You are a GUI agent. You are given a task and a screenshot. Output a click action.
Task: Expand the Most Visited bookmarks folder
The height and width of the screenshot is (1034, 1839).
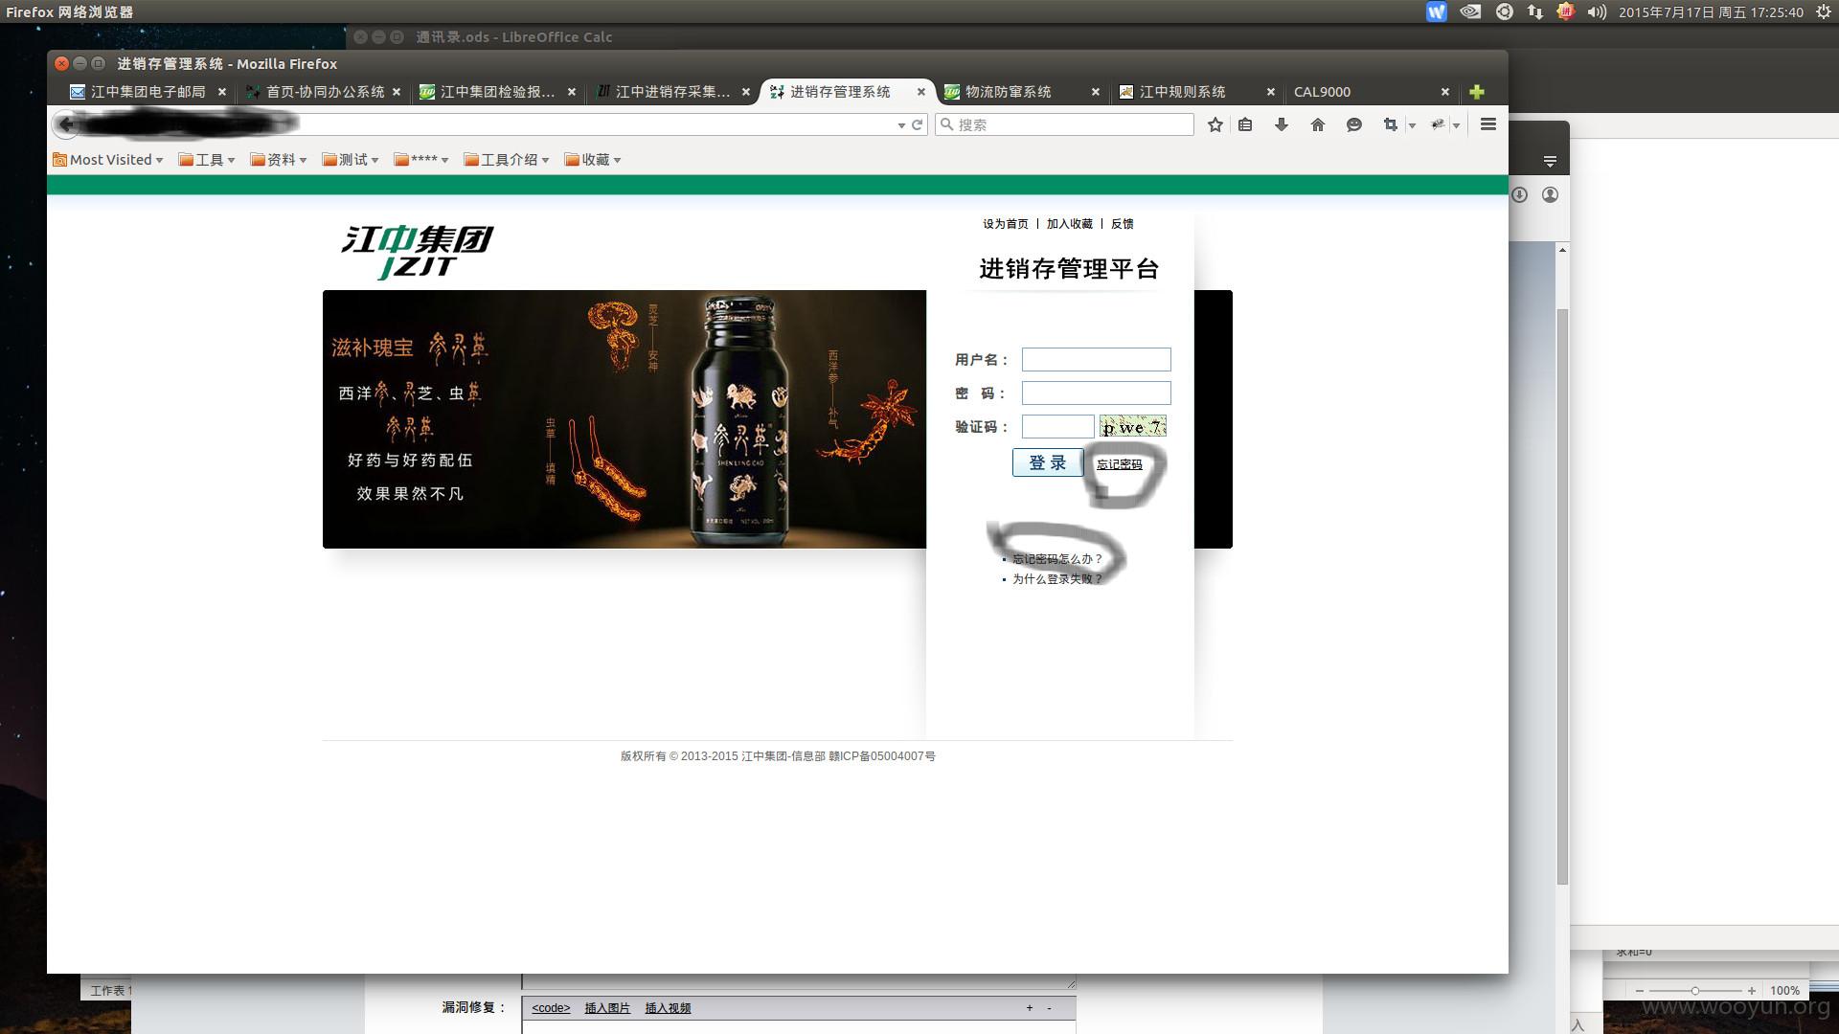coord(108,160)
